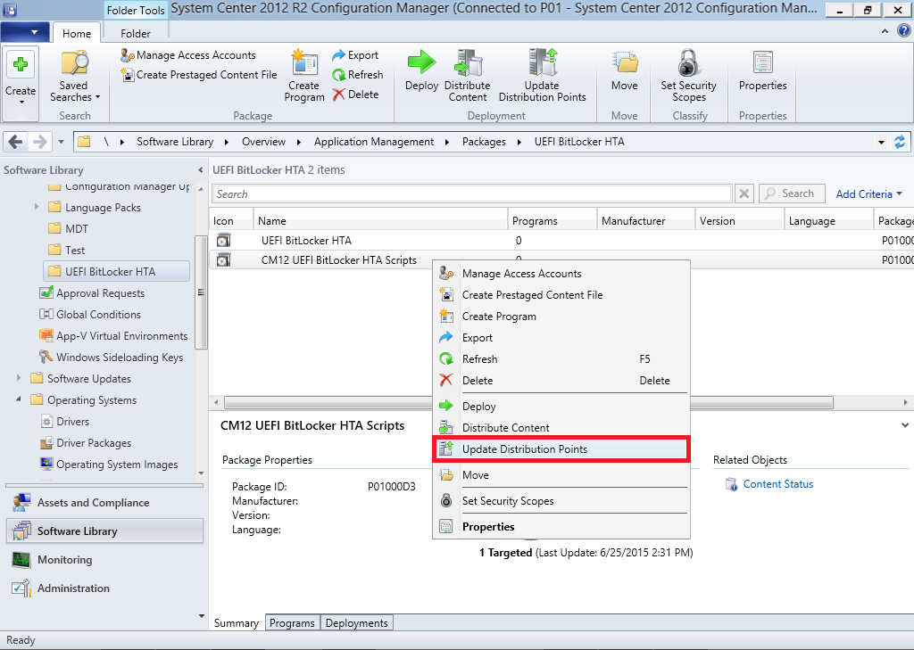
Task: Select the MDT folder in the tree
Action: (69, 229)
